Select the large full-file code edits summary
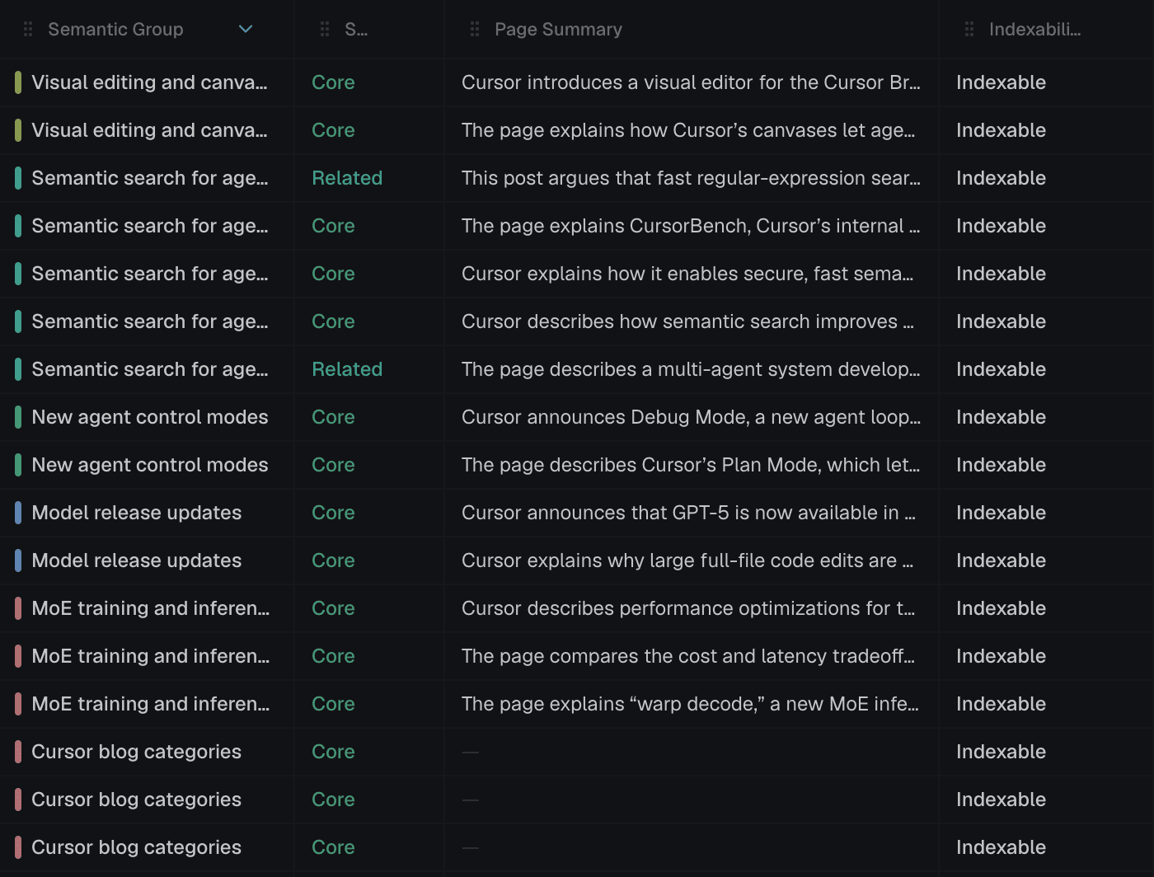Screen dimensions: 1154x877 tap(687, 560)
